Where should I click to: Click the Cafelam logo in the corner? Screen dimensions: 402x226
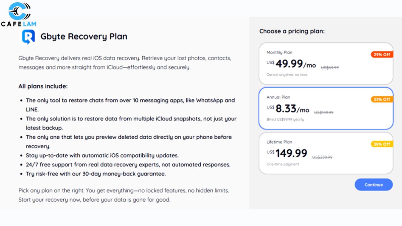pos(18,14)
